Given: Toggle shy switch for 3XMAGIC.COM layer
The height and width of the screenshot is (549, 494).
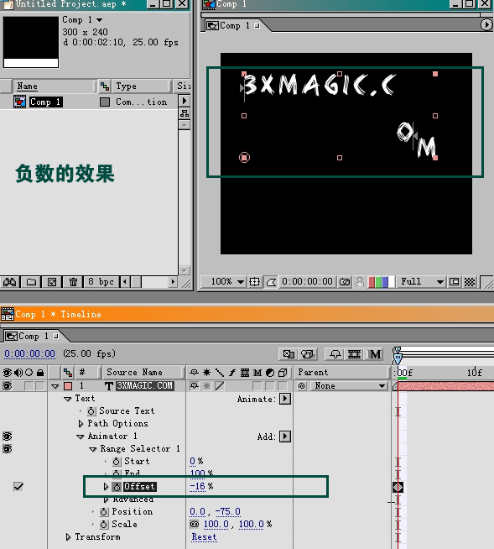Looking at the screenshot, I should pos(195,386).
